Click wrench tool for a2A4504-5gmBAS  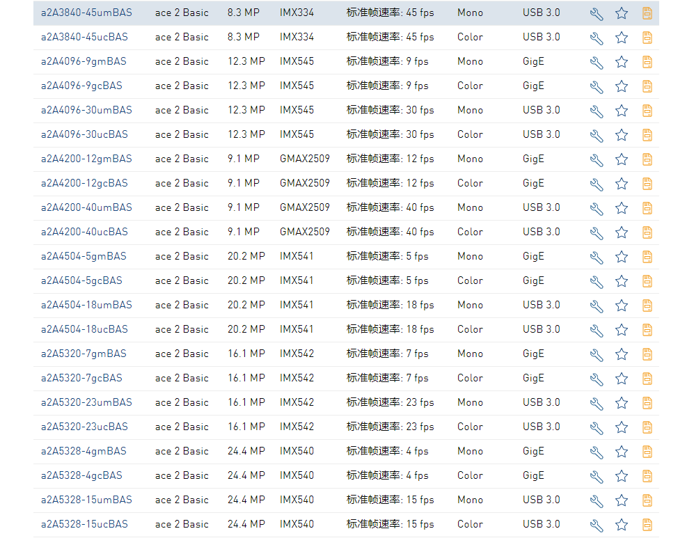(596, 257)
